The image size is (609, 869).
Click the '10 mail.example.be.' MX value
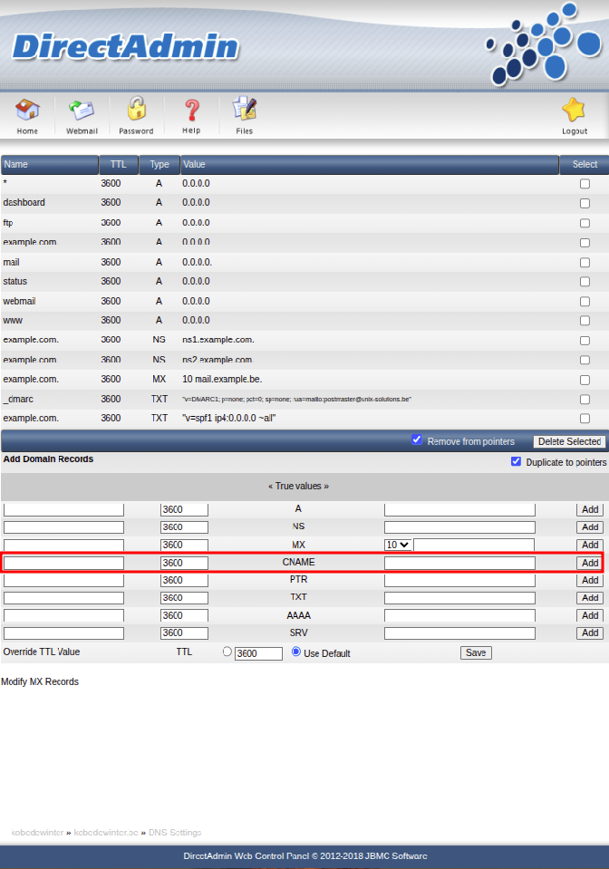pos(222,380)
